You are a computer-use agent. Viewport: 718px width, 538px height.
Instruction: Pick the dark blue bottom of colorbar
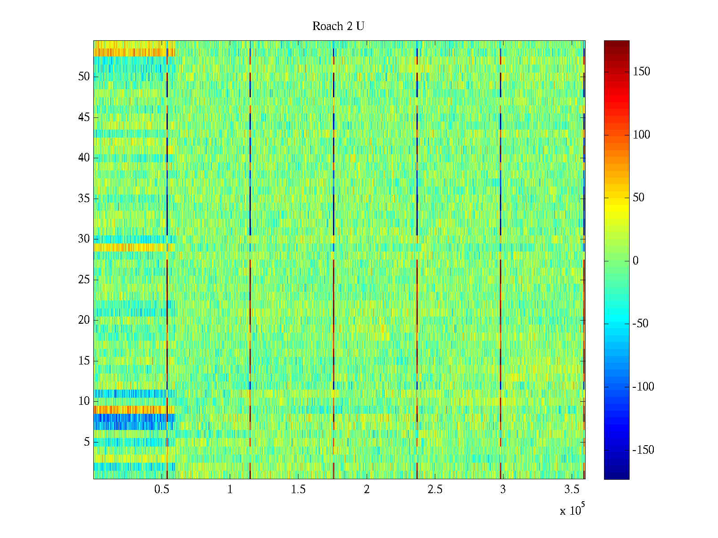pos(617,475)
